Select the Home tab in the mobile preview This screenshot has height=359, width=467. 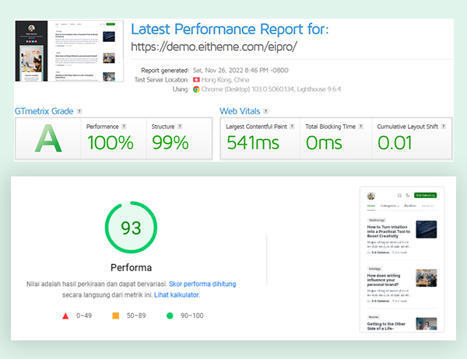pos(370,207)
